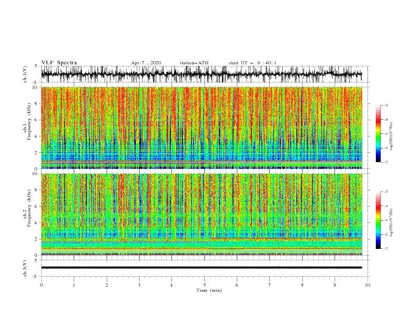Click the "-5" tick on the ch.3(V) axis
The width and height of the screenshot is (414, 320).
click(35, 277)
